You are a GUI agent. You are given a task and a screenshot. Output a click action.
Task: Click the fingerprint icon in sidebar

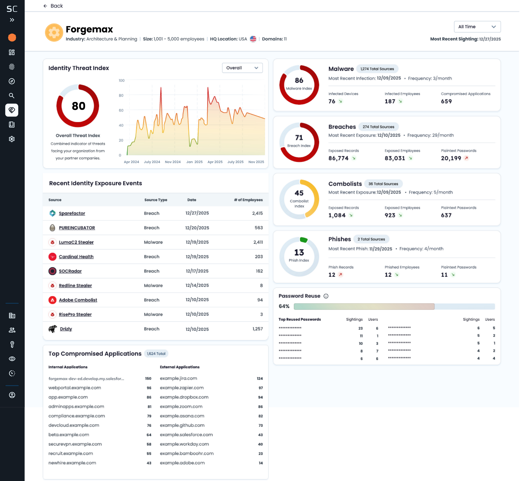[12, 67]
